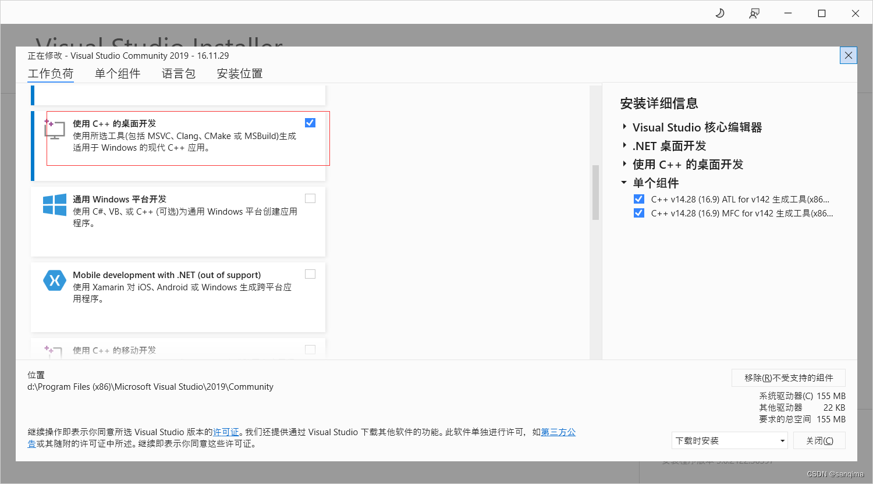
Task: Expand Visual Studio 核心编辑器 details
Action: tap(624, 127)
